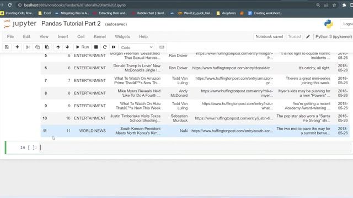The image size is (353, 198).
Task: Open the Mitigating Bias bookmark
Action: [x=72, y=13]
